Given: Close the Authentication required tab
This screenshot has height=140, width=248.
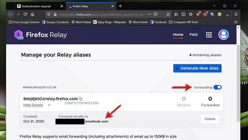Looking at the screenshot, I should pyautogui.click(x=62, y=6).
